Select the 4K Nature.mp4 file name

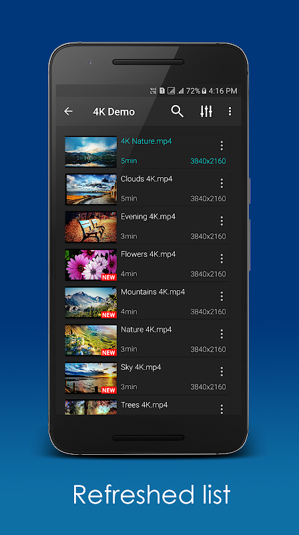[x=146, y=141]
